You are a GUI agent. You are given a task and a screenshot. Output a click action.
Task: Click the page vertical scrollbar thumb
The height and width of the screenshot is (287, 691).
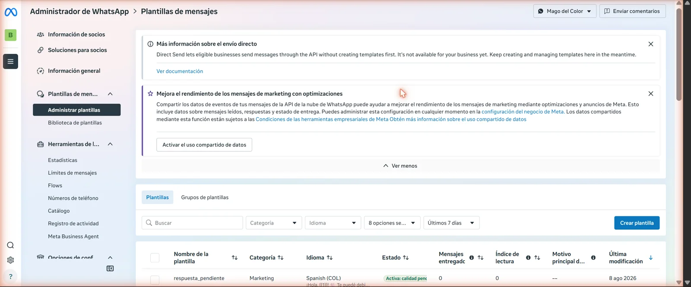tap(679, 54)
